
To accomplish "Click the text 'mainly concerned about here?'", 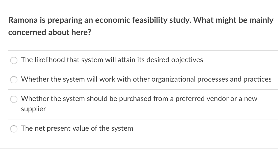I will click(x=50, y=32).
